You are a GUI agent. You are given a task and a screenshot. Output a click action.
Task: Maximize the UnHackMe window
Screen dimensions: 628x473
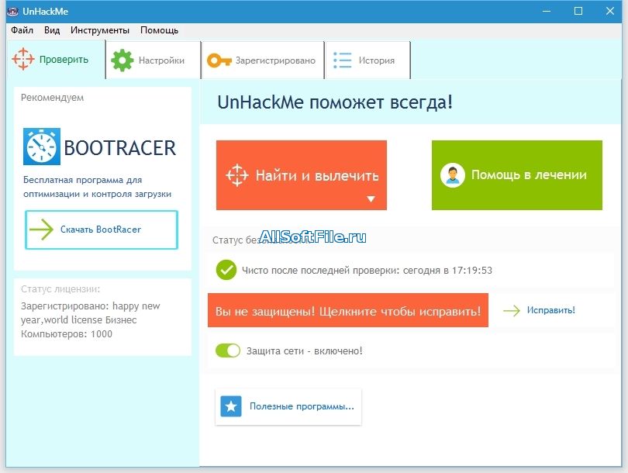(578, 11)
